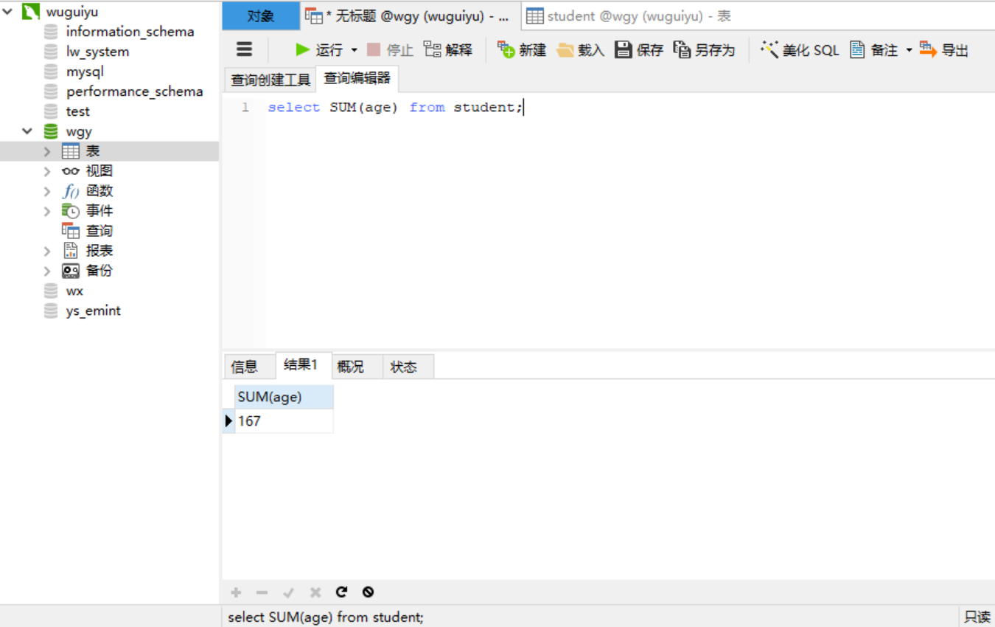Click the 只读 status bar label

coord(977,617)
